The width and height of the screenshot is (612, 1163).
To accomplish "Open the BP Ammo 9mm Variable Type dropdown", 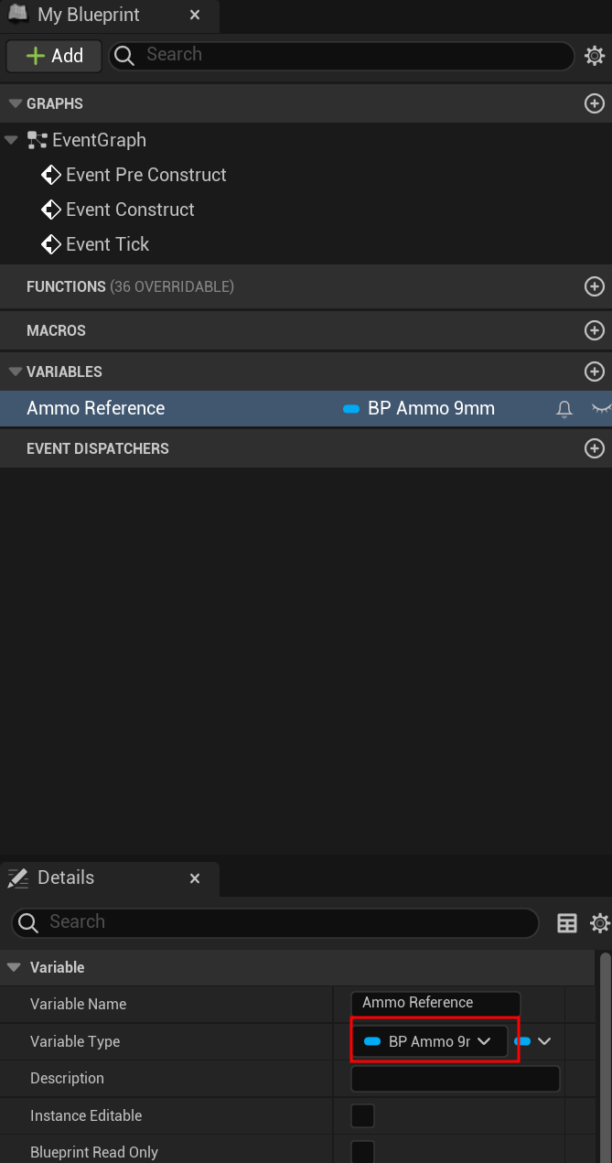I will 430,1041.
